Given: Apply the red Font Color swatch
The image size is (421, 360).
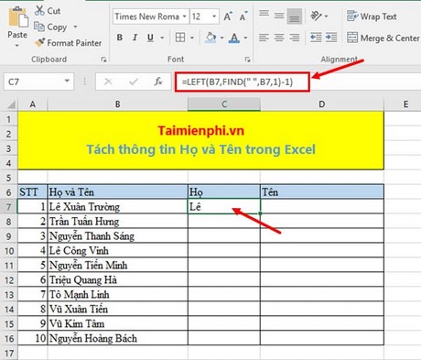Looking at the screenshot, I should pyautogui.click(x=234, y=38).
